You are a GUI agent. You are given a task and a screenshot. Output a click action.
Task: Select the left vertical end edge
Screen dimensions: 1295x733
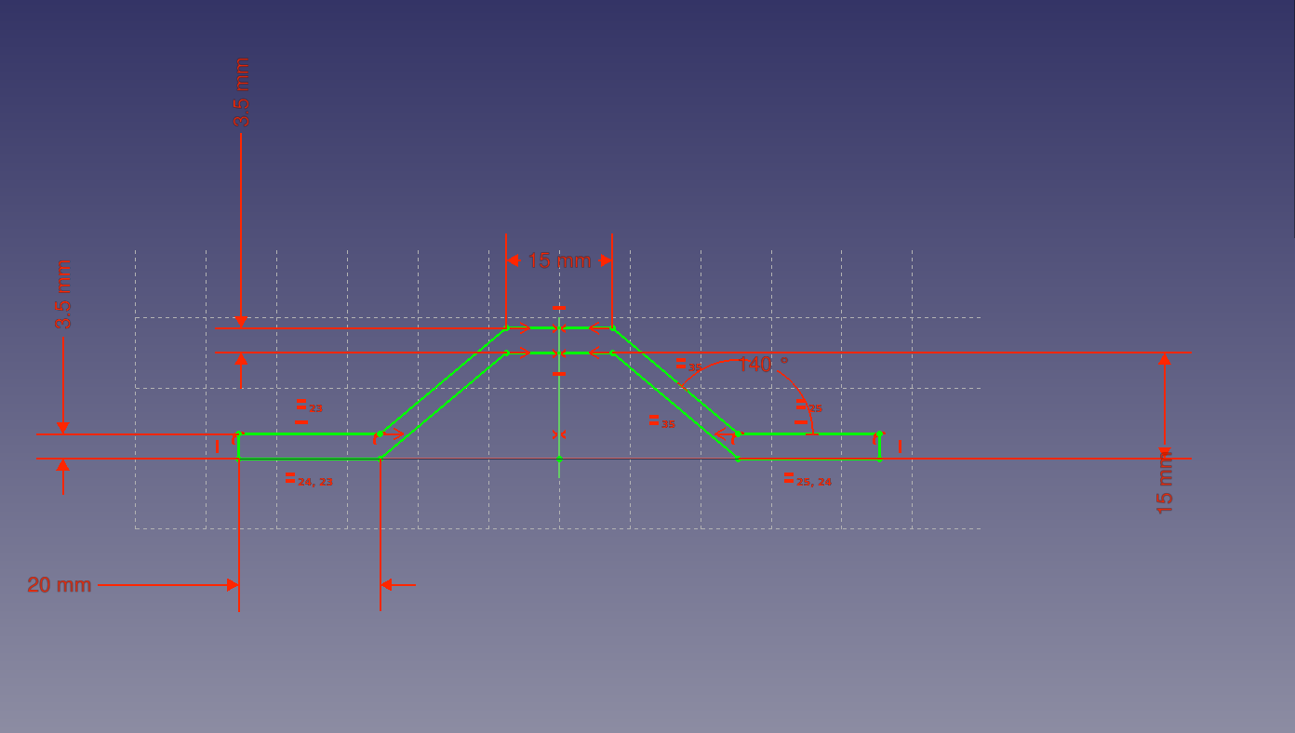[x=239, y=446]
